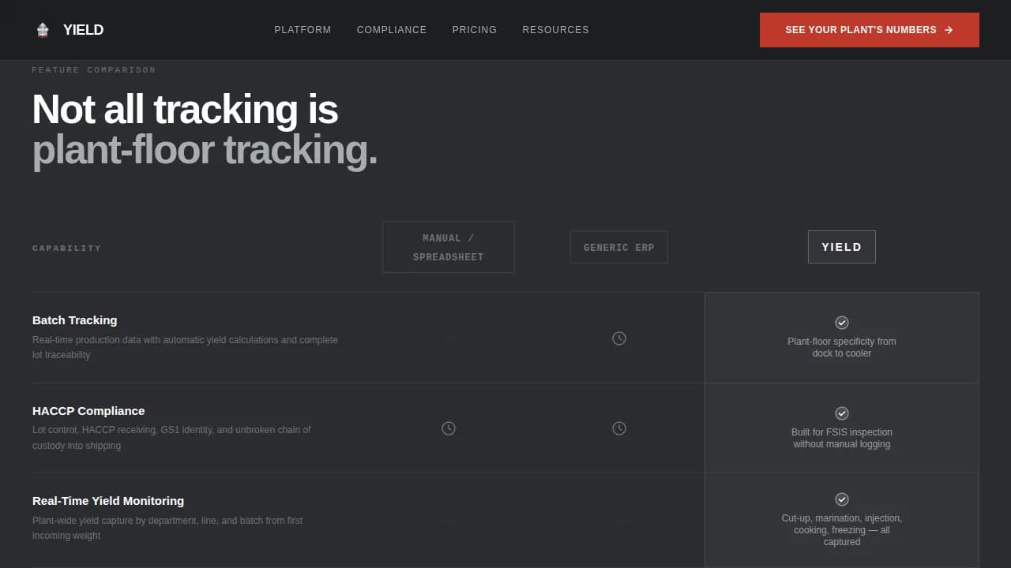Select the YIELD column header

click(842, 247)
